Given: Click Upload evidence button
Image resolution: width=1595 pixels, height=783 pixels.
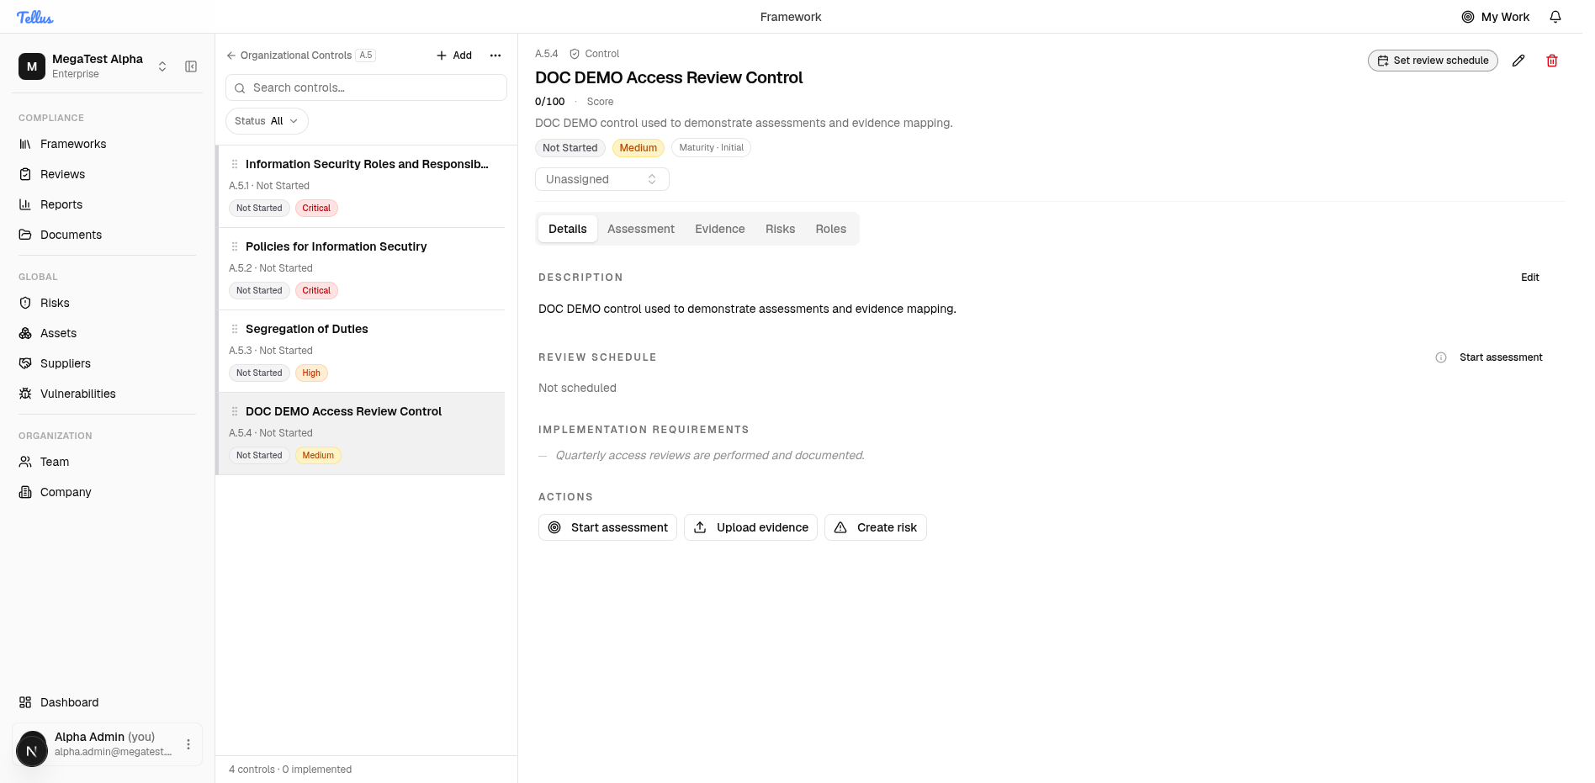Looking at the screenshot, I should coord(750,527).
